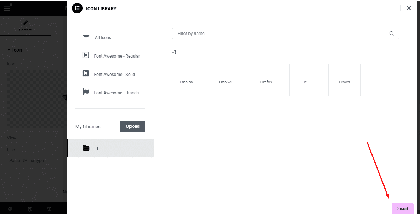Open the History icon in bottom bar
420x214 pixels.
[49, 209]
